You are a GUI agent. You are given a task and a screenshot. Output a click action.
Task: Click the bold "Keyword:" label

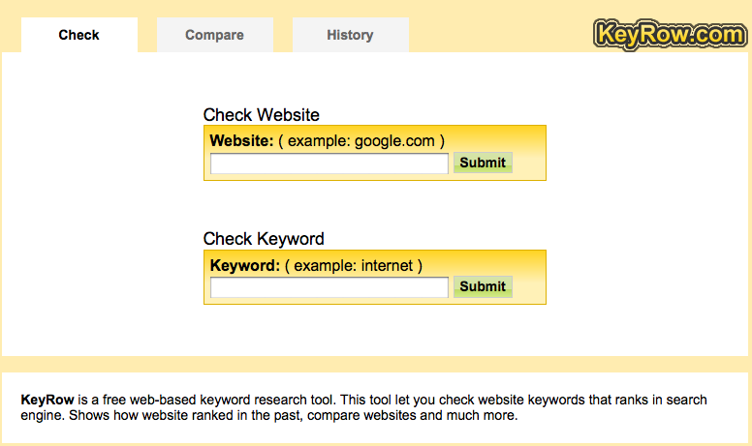pyautogui.click(x=244, y=264)
